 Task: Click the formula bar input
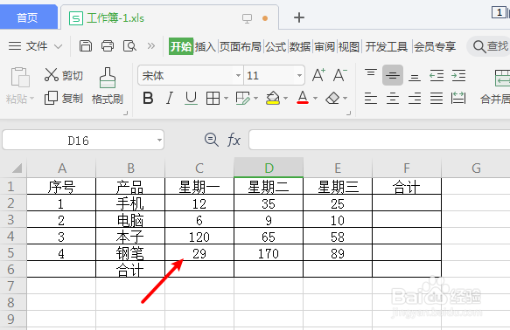(380, 140)
